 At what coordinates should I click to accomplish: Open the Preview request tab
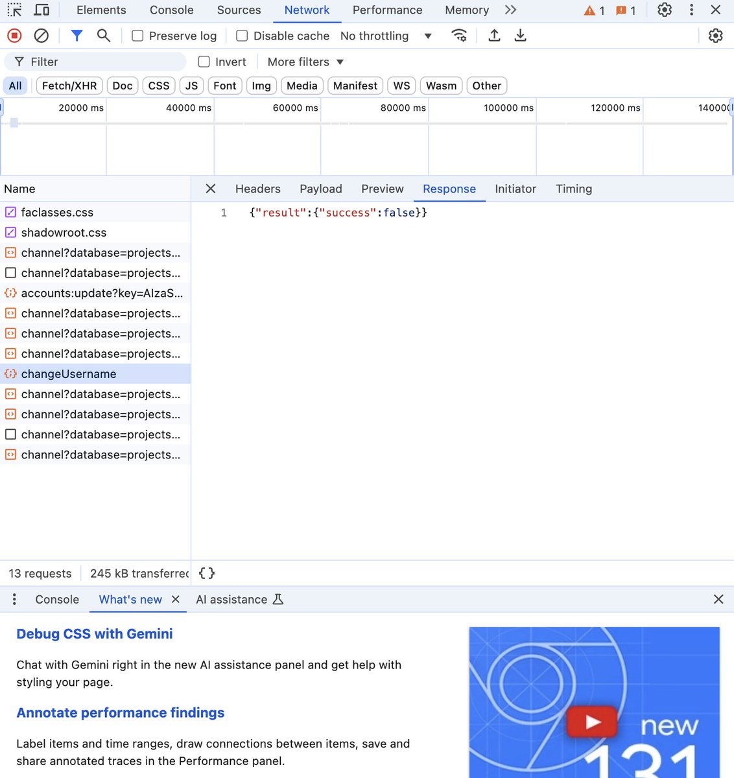pyautogui.click(x=383, y=189)
